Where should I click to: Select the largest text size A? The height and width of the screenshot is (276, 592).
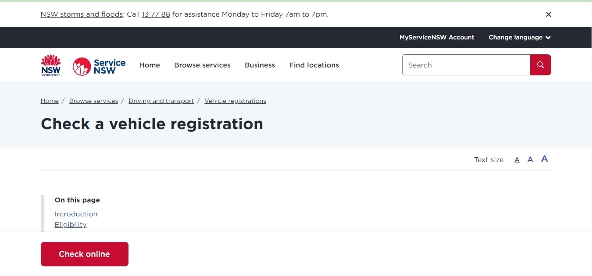pyautogui.click(x=544, y=159)
